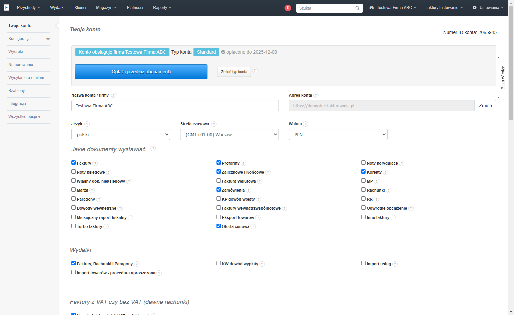
Task: Click the gear icon next to Ustawienia
Action: pyautogui.click(x=475, y=8)
